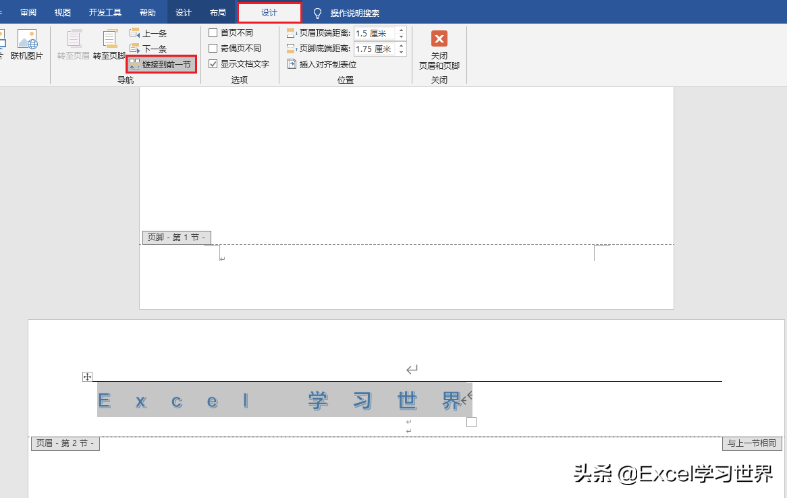The image size is (787, 498).
Task: Increase 页眉顶端距离 with up arrow
Action: 401,30
